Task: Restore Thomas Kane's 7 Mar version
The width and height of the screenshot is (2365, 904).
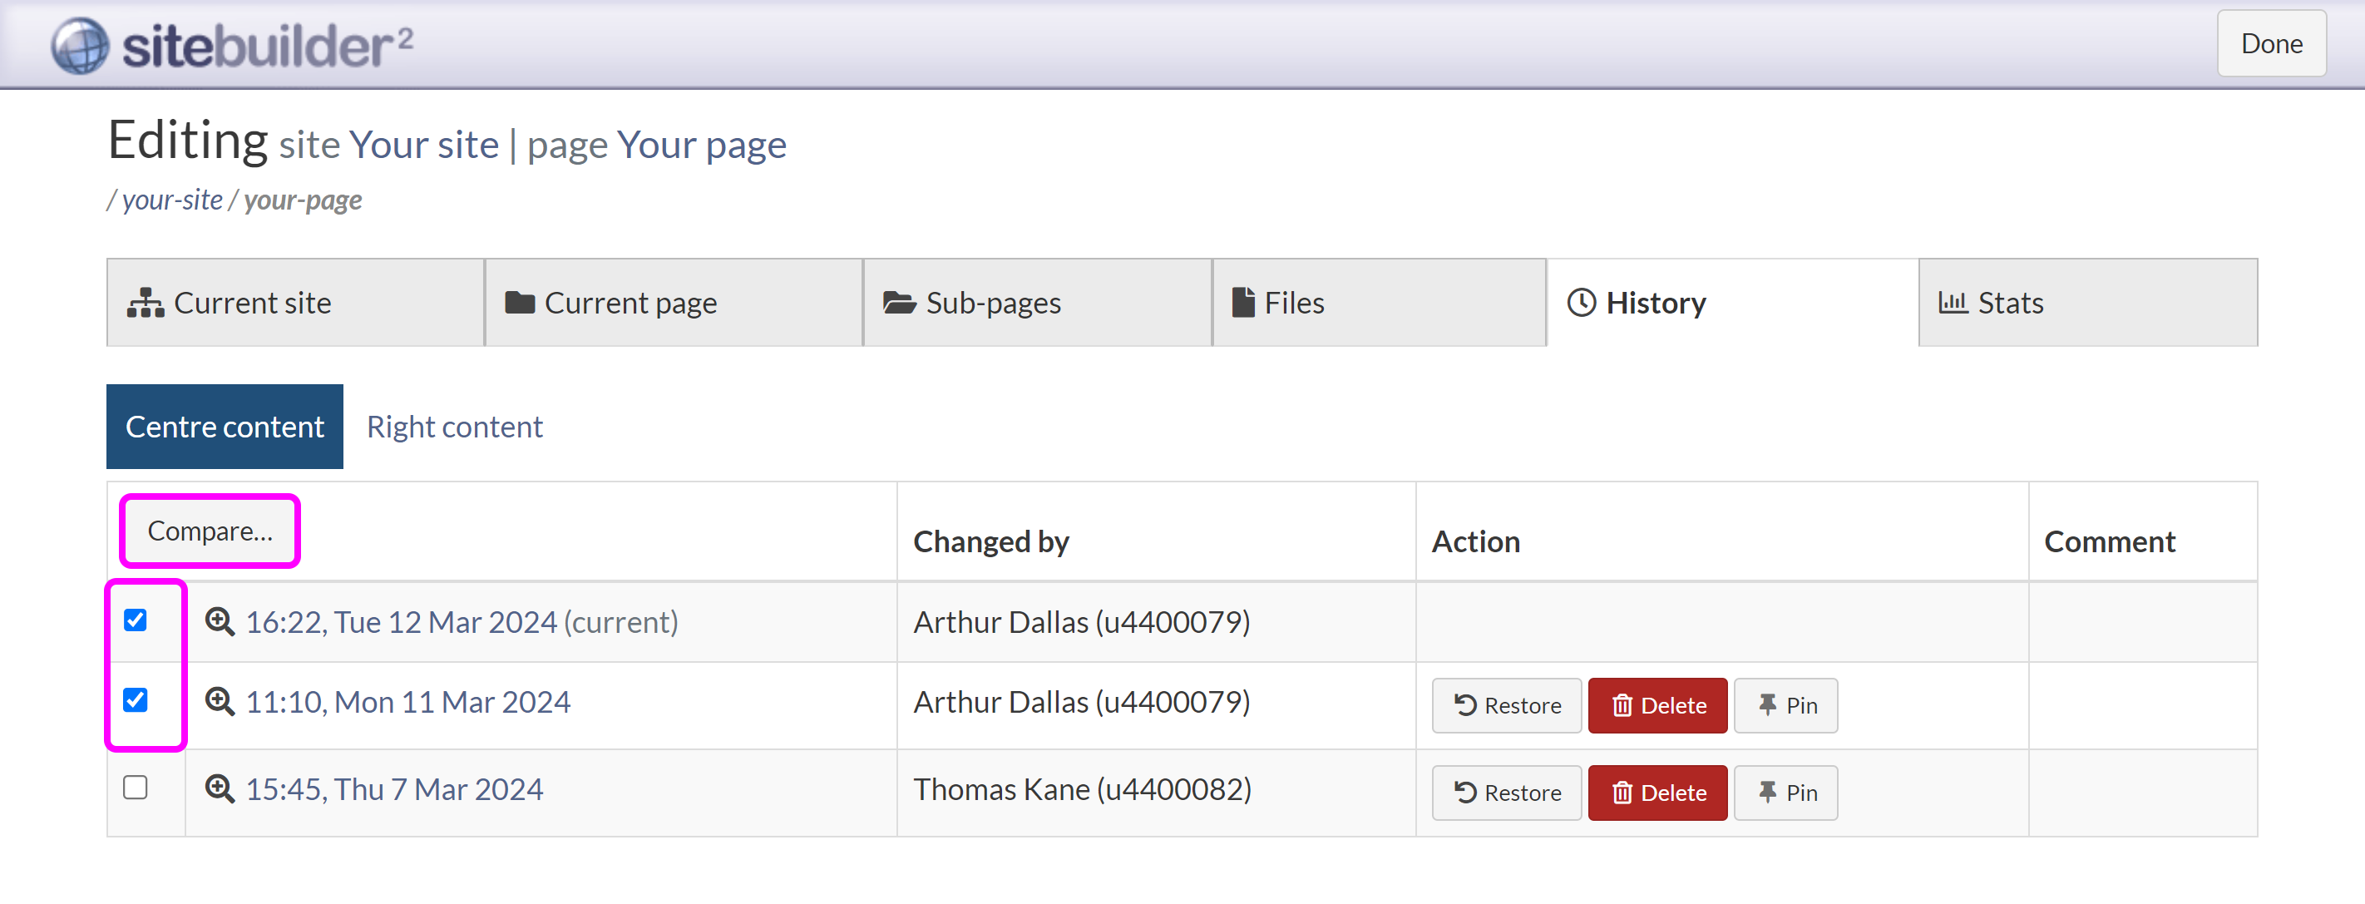Action: point(1506,792)
